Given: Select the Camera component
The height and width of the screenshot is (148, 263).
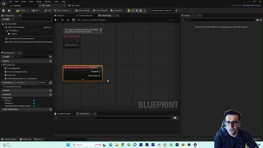Looking at the screenshot, I should 14,34.
